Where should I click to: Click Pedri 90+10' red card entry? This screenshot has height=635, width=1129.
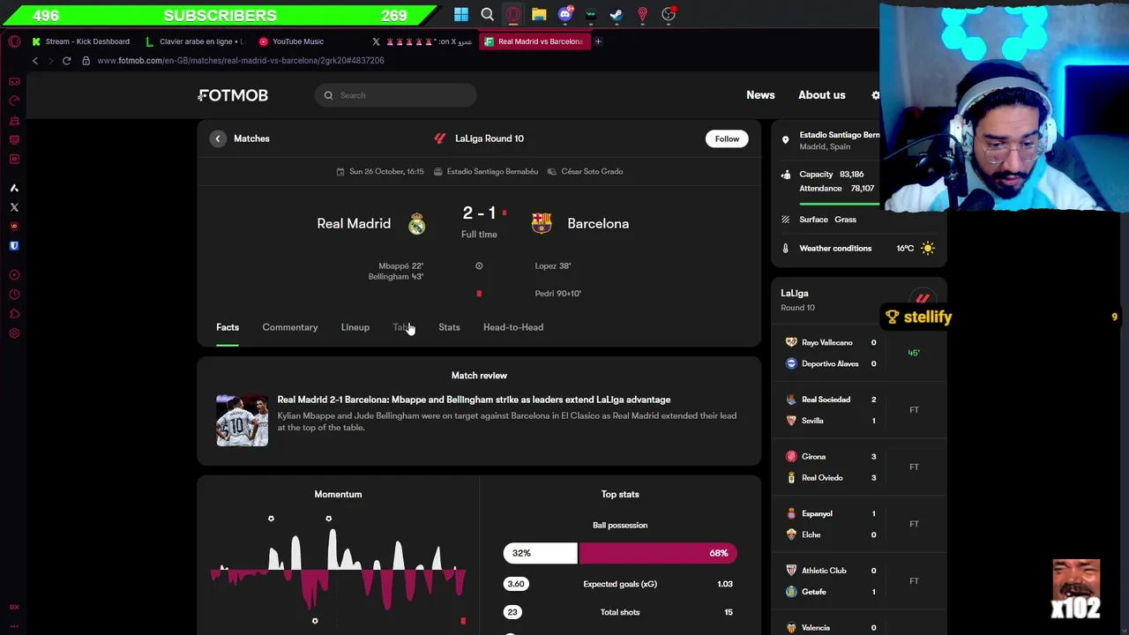click(x=558, y=294)
